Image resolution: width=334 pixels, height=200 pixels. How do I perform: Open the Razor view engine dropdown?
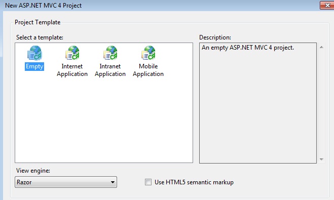click(66, 182)
